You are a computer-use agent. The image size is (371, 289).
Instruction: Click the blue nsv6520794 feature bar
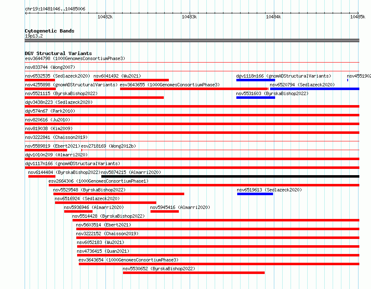[315, 89]
